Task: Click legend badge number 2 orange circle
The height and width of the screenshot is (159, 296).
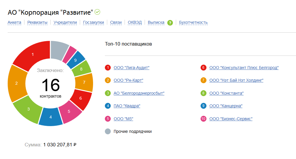Action: (x=108, y=80)
